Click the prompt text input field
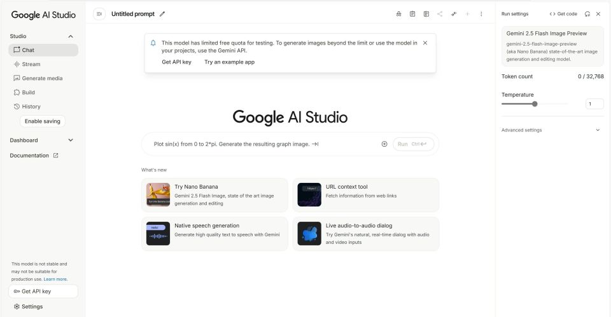Viewport: 611px width, 317px height. (265, 144)
